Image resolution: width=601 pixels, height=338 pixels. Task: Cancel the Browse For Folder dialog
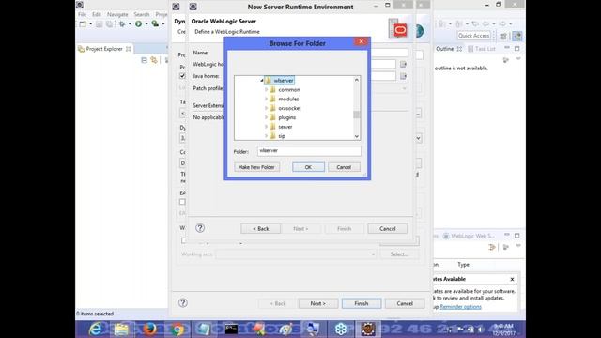(x=344, y=167)
